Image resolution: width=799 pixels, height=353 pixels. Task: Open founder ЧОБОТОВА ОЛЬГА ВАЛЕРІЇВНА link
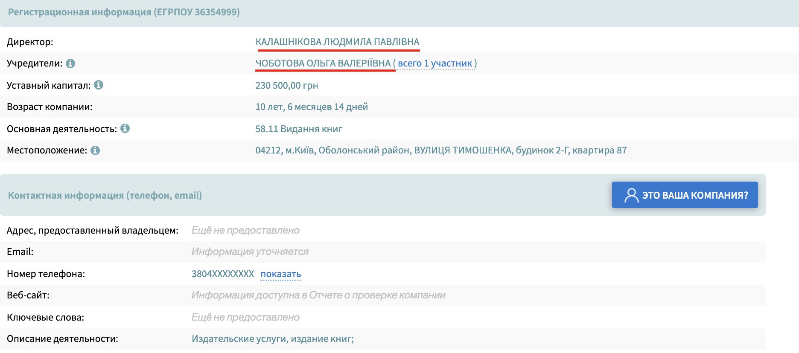click(323, 64)
